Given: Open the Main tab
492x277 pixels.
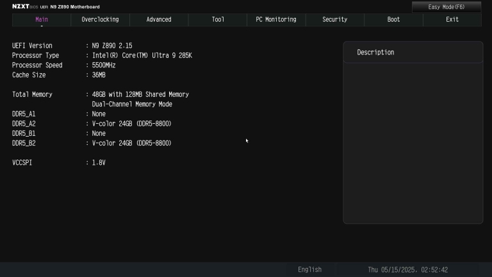Looking at the screenshot, I should tap(42, 19).
